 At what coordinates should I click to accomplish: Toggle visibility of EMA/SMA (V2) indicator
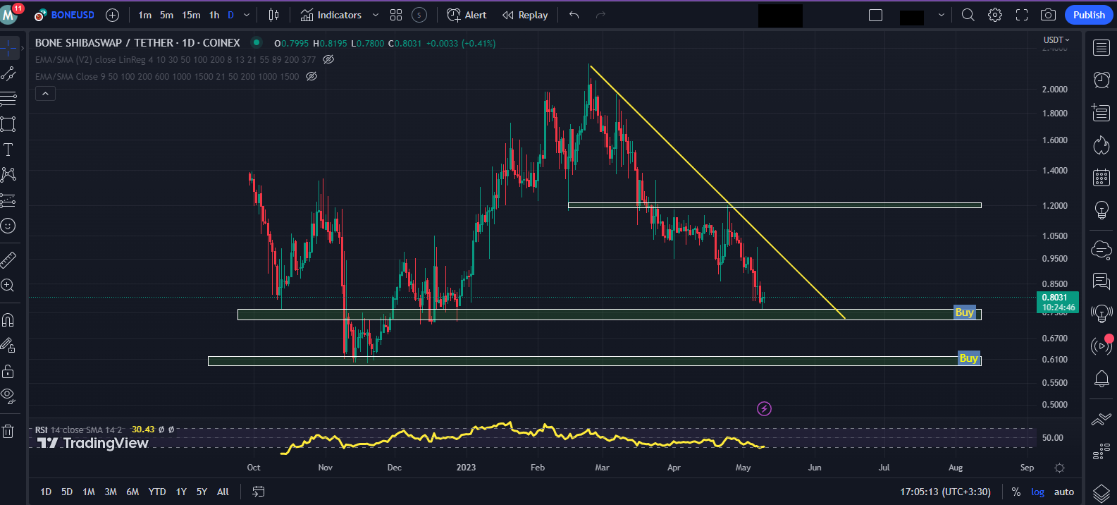coord(328,59)
